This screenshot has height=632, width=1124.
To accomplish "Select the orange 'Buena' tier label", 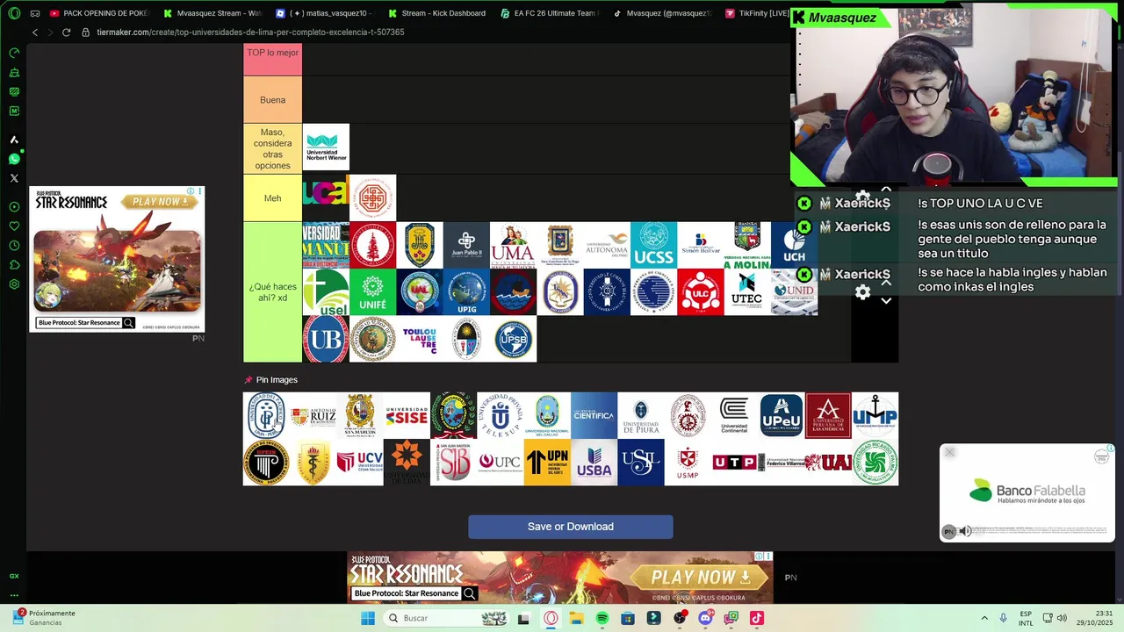I will [x=272, y=100].
